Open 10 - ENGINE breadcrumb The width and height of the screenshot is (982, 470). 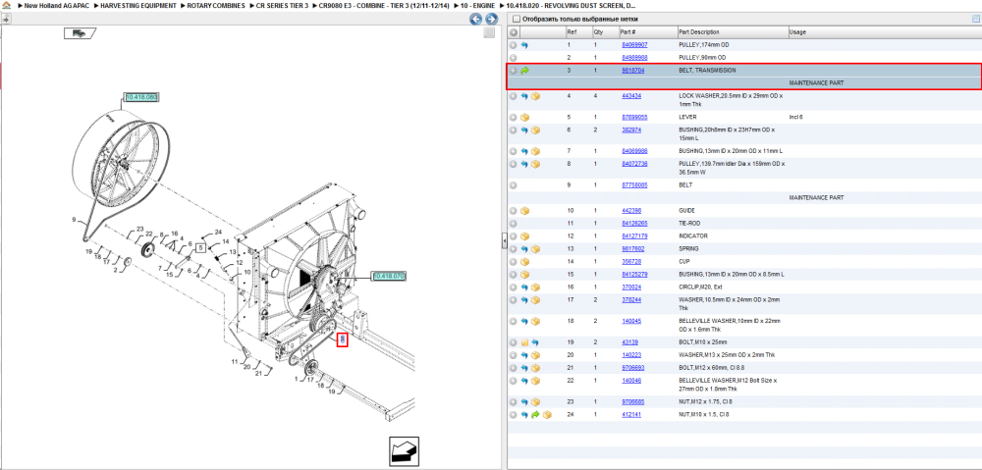(478, 5)
